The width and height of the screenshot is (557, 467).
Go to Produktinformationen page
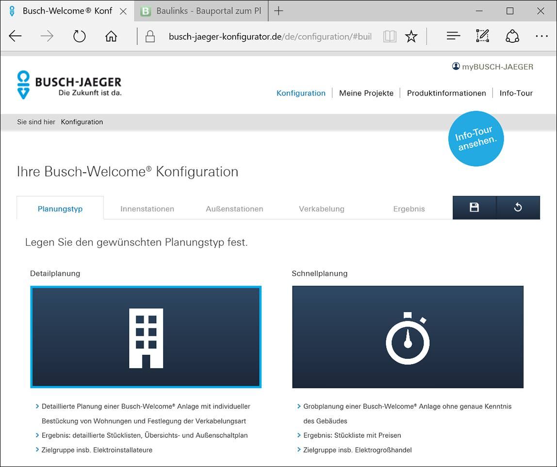point(446,93)
